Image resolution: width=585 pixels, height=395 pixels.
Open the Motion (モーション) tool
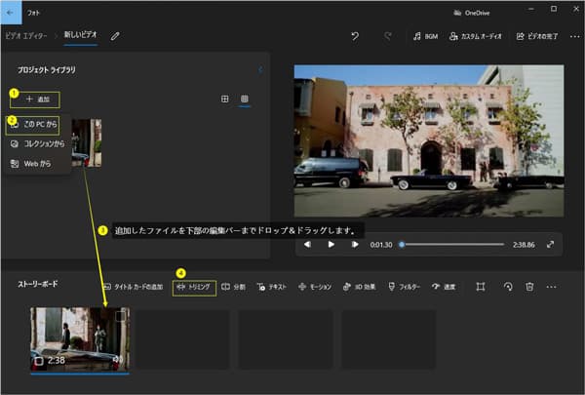coord(314,287)
